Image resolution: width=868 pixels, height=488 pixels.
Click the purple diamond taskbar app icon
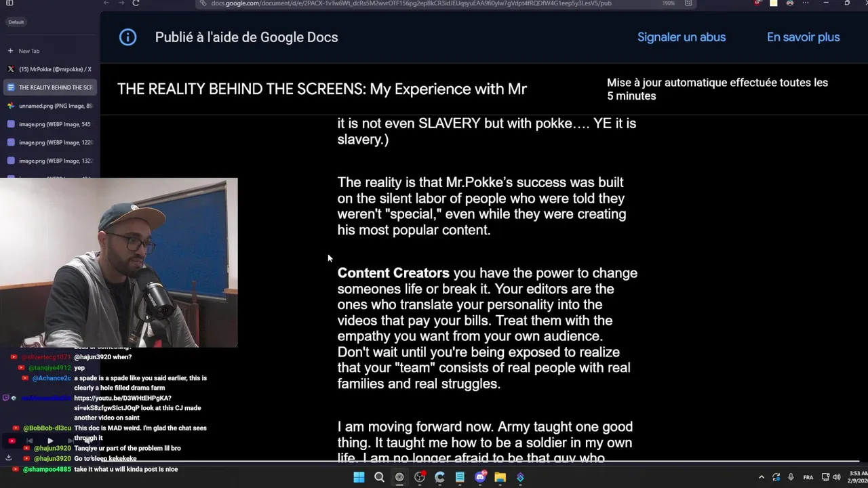pyautogui.click(x=520, y=477)
